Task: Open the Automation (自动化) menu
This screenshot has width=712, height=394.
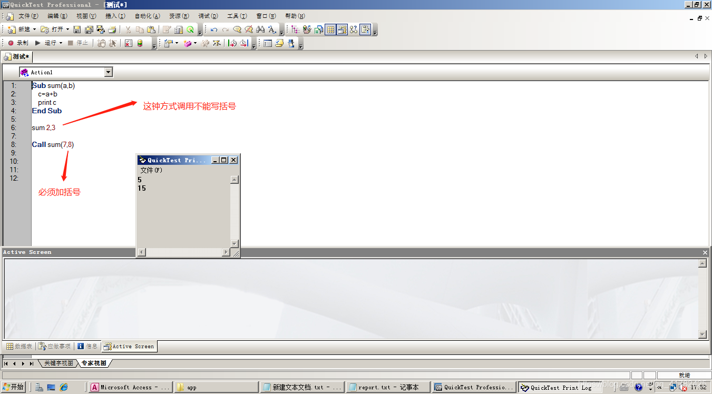Action: point(147,16)
